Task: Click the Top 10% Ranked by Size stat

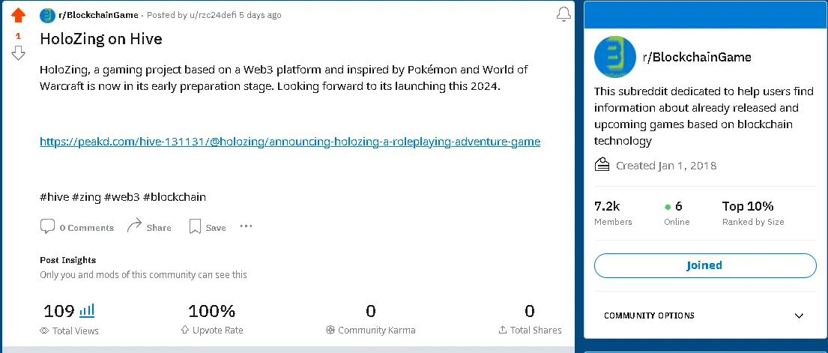Action: pos(753,213)
